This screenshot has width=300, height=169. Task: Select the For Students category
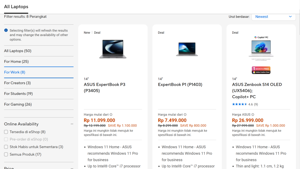(x=18, y=94)
